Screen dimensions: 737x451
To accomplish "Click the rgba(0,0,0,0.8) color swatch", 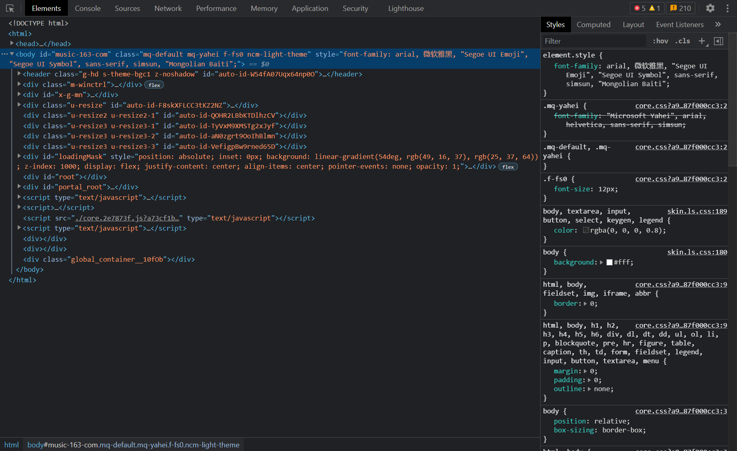I will 586,231.
